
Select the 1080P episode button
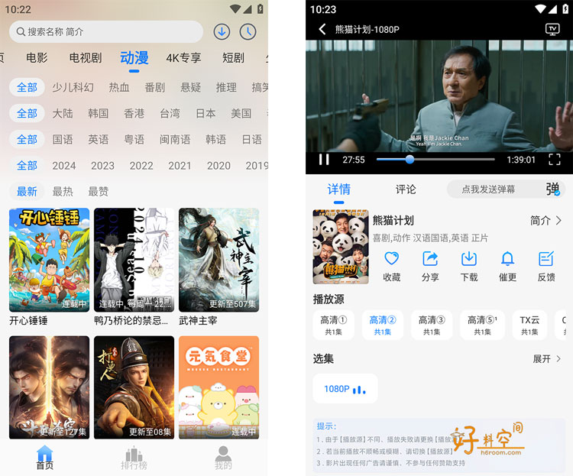pyautogui.click(x=345, y=389)
